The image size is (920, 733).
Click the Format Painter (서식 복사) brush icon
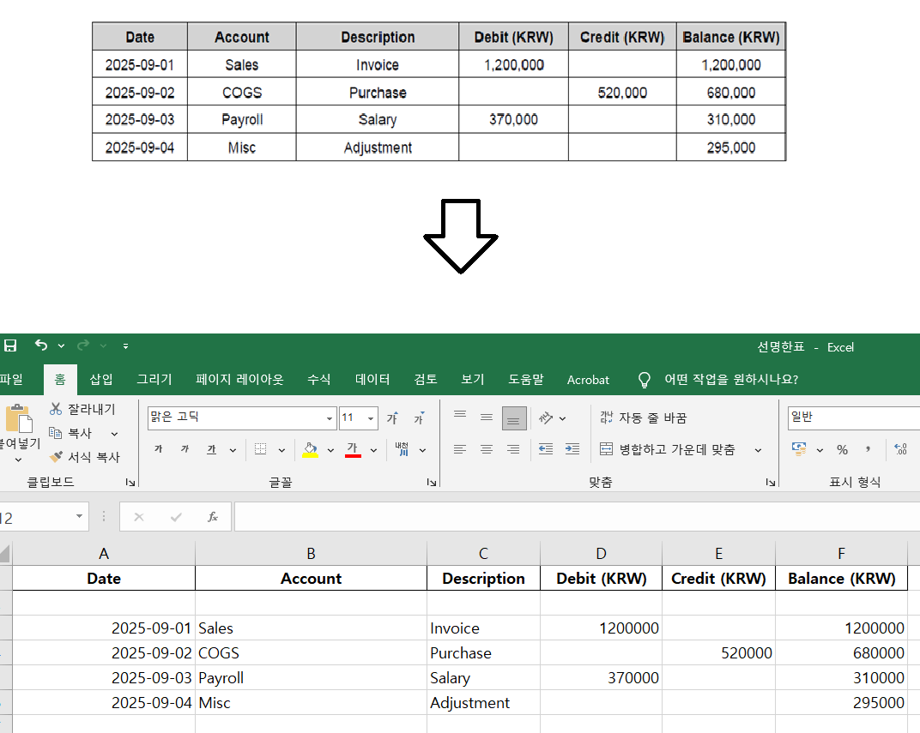(x=57, y=458)
